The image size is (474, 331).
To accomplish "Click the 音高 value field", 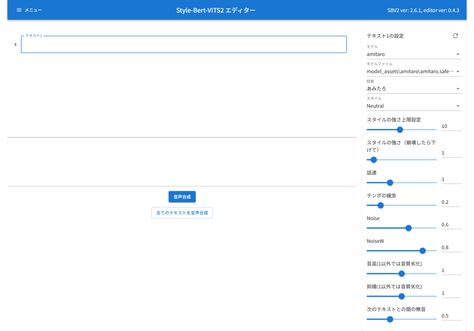I will click(451, 270).
